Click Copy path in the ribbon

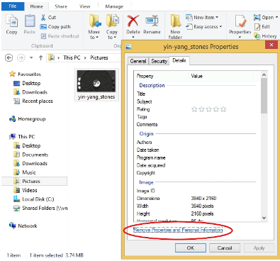pyautogui.click(x=55, y=27)
